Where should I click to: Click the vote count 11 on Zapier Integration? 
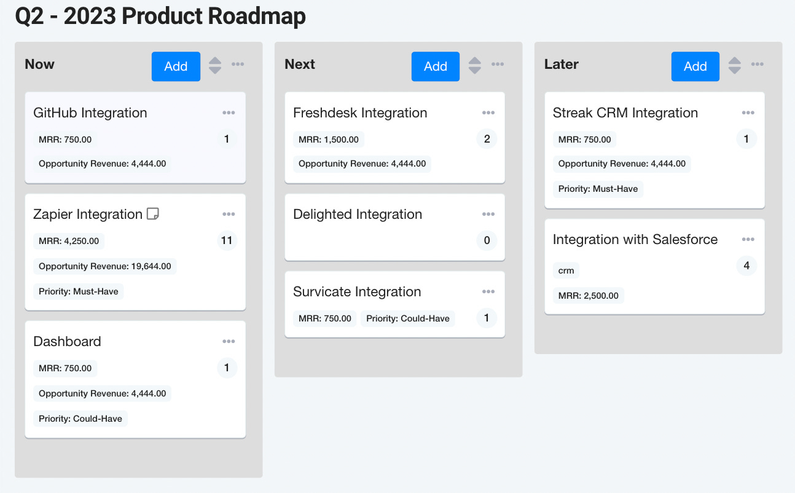(227, 240)
